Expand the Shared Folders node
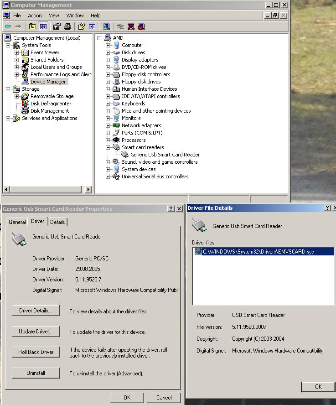This screenshot has width=336, height=405. [x=16, y=60]
